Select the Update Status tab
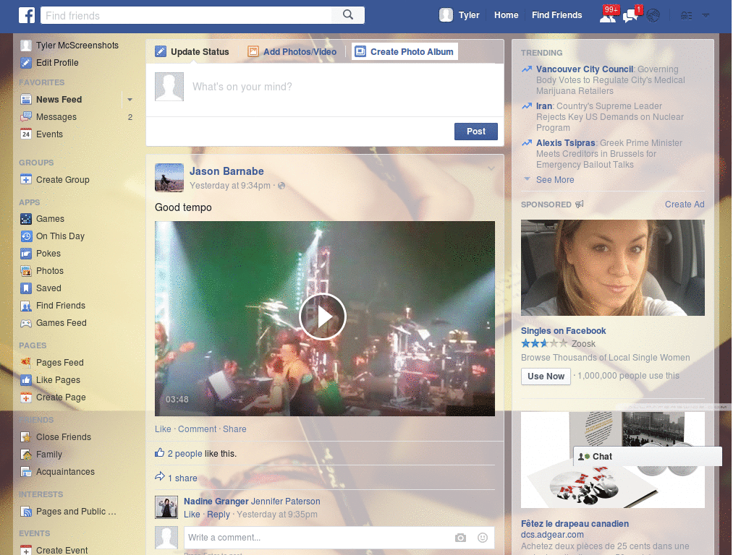 tap(192, 51)
